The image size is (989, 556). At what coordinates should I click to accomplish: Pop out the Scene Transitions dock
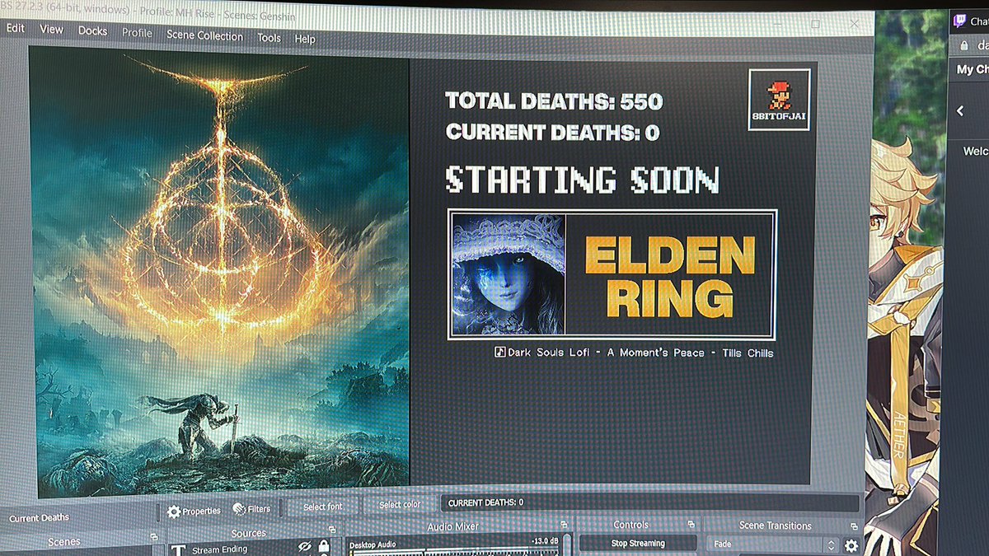854,525
